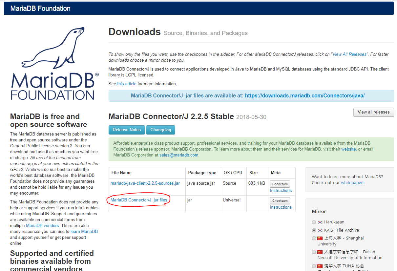
Task: Open the Release Notes button
Action: (127, 130)
